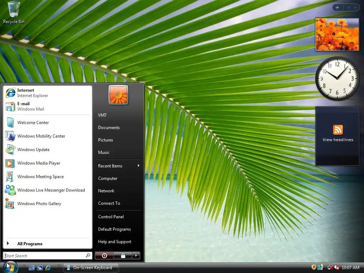Activate On-Screen Keyboard taskbar button
Viewport: 364px width, 273px height.
(x=91, y=268)
